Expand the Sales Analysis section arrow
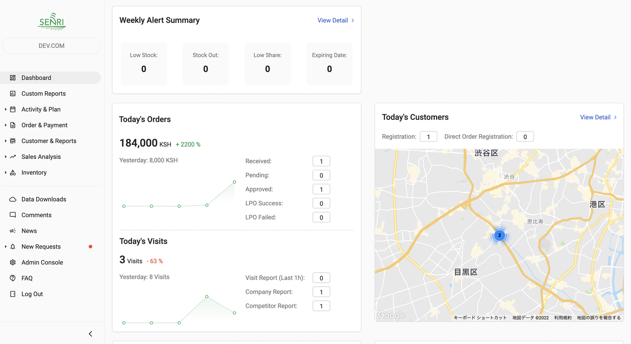 pyautogui.click(x=6, y=157)
